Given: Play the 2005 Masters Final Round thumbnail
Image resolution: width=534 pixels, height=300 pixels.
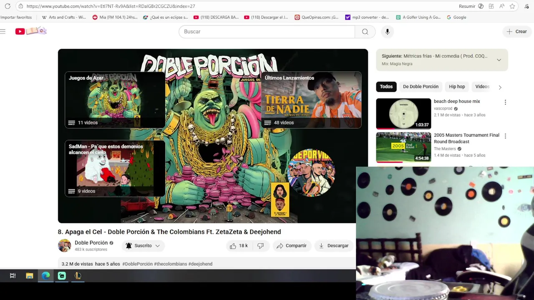Looking at the screenshot, I should [403, 147].
